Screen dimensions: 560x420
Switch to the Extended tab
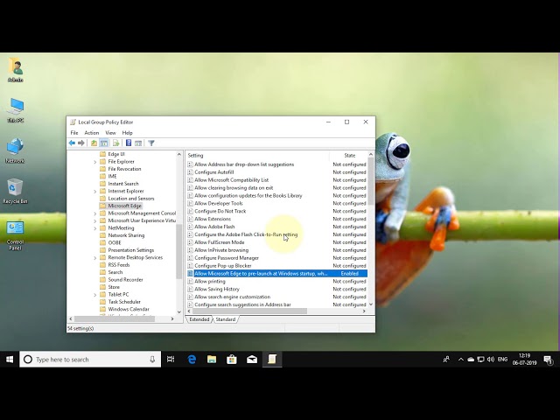point(199,319)
